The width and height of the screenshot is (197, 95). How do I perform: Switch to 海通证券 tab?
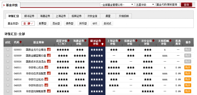[45, 16]
